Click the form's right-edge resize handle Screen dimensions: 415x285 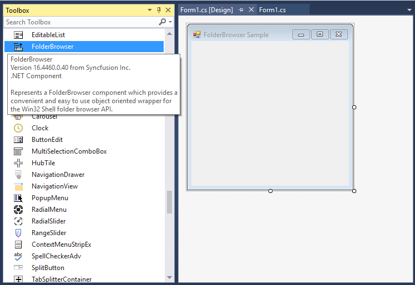click(354, 107)
